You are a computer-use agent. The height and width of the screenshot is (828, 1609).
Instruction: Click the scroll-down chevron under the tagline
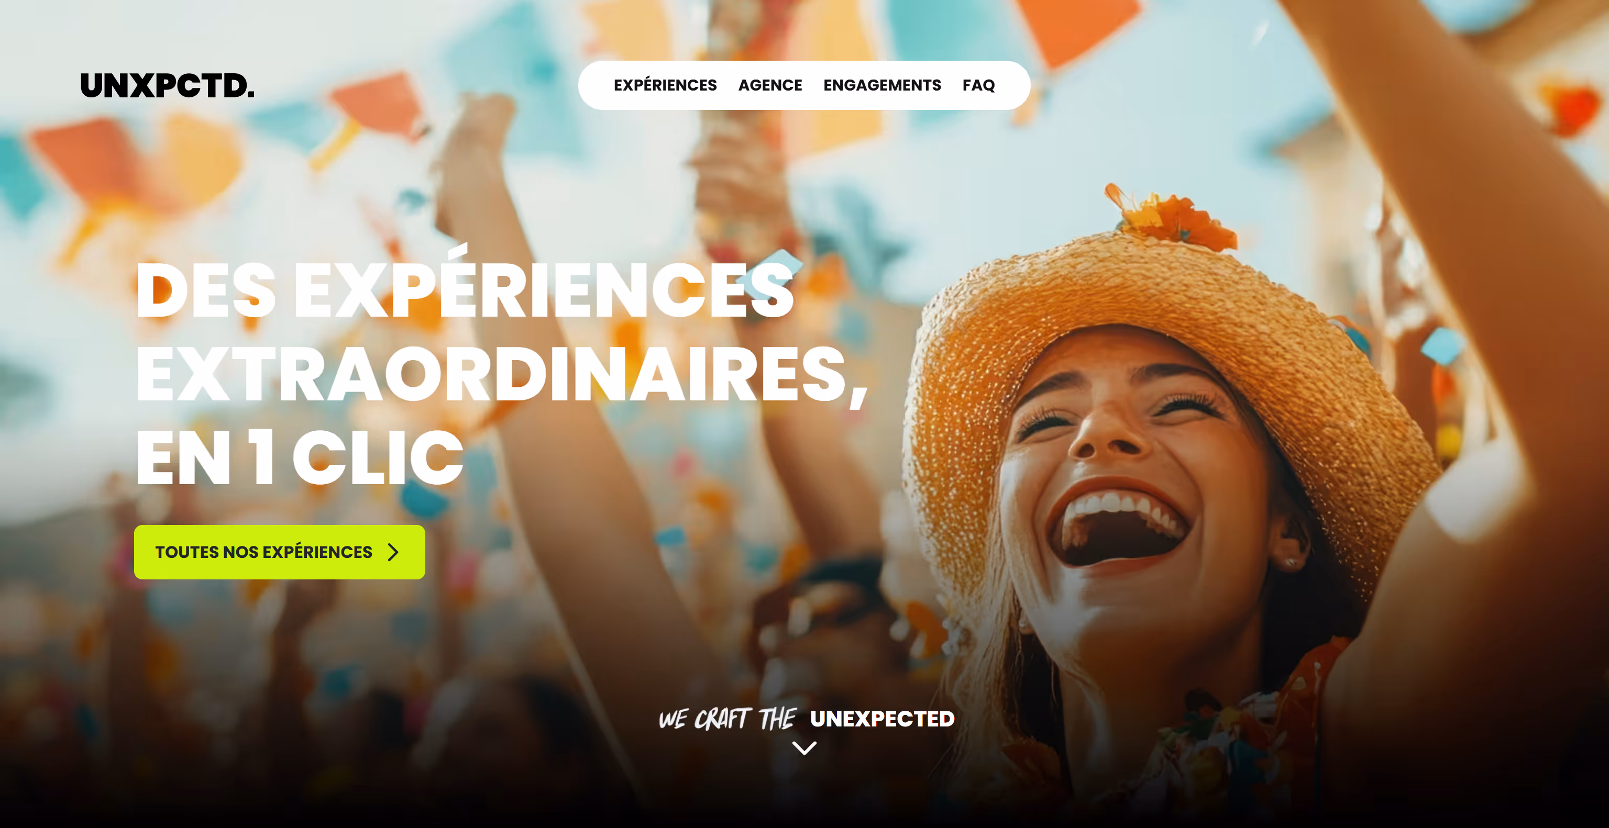(x=804, y=747)
